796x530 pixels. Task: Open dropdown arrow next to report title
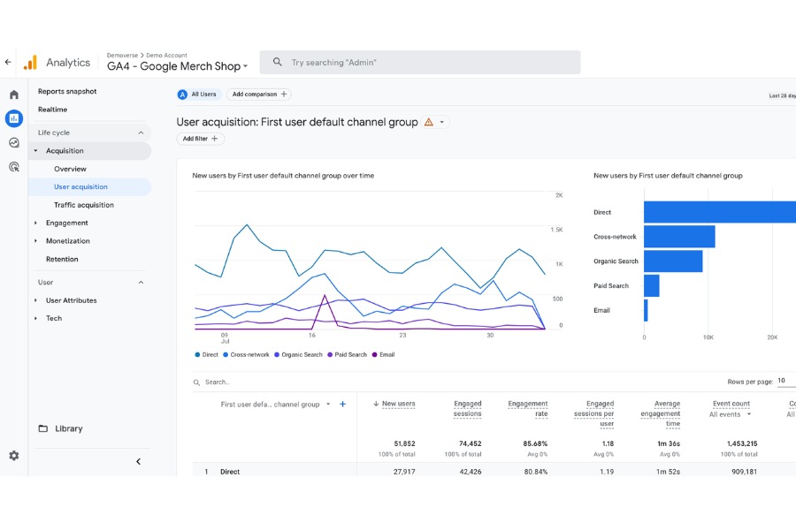click(441, 122)
